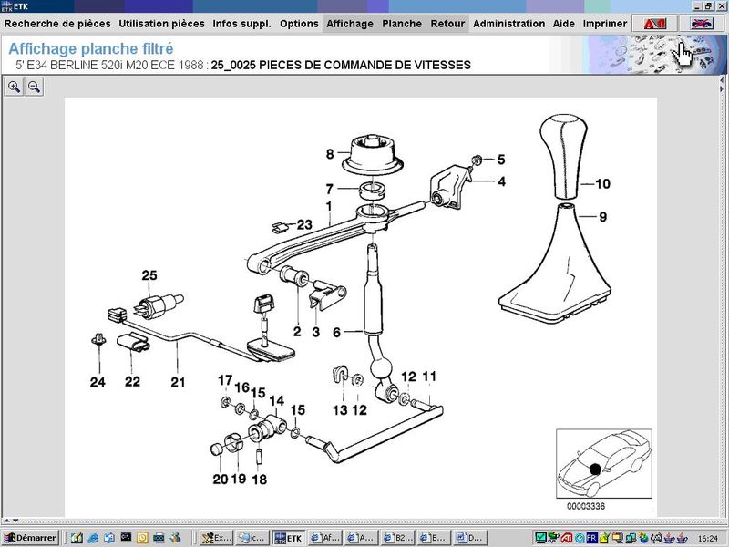Select part number 7 in the diagram
729x547 pixels.
pos(329,189)
